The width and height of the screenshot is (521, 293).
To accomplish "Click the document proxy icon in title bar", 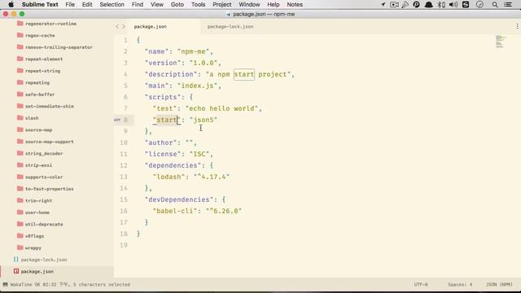I will pyautogui.click(x=228, y=15).
